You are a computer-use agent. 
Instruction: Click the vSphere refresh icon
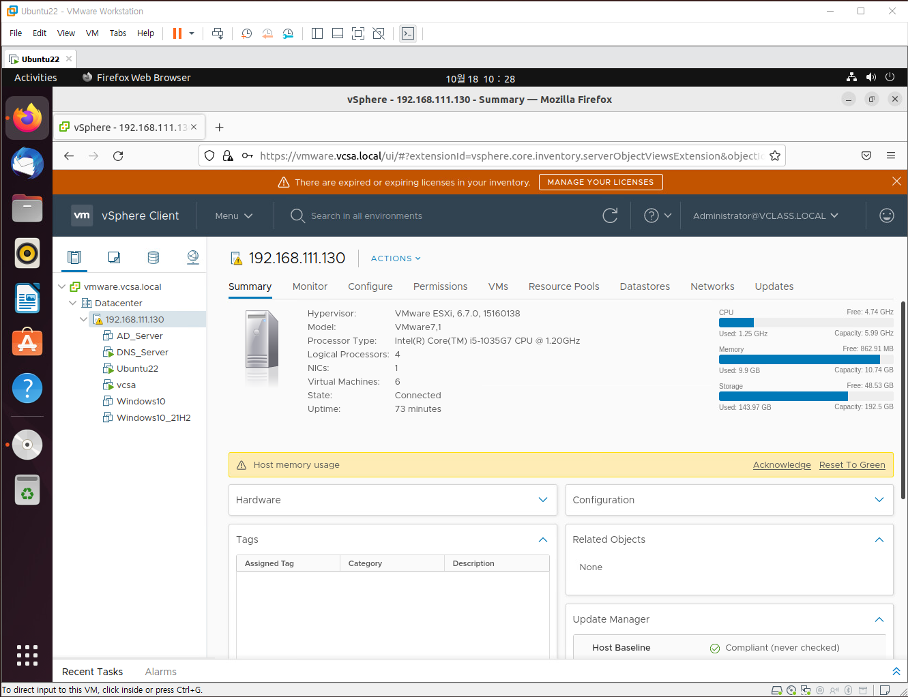coord(610,216)
